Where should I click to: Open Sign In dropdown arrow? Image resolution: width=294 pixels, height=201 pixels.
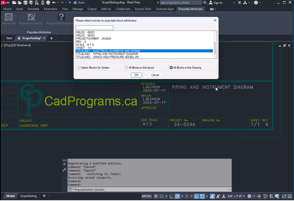pos(234,3)
